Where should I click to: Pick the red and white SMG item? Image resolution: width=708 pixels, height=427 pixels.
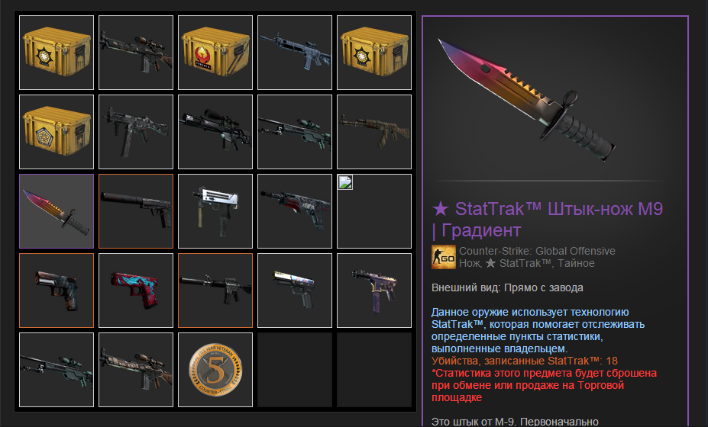(x=295, y=211)
